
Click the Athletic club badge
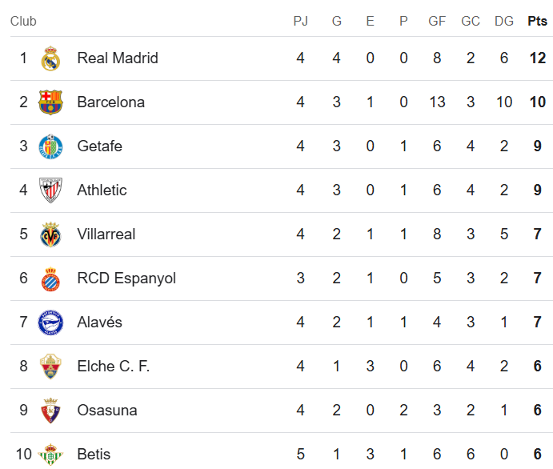(x=50, y=190)
